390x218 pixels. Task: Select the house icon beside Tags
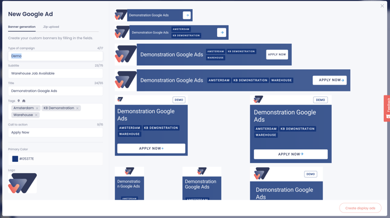click(24, 101)
